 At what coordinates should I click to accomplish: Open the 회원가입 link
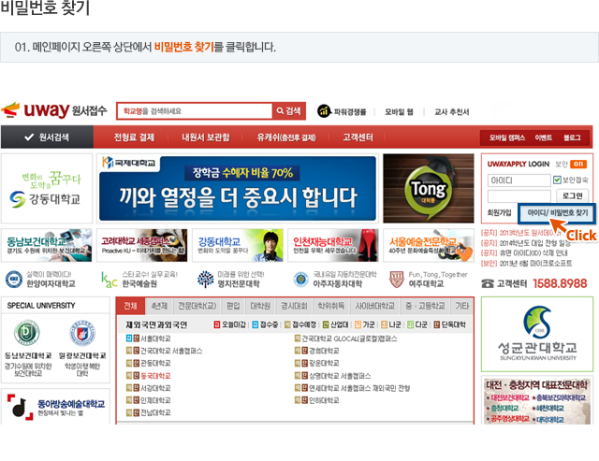pyautogui.click(x=499, y=213)
